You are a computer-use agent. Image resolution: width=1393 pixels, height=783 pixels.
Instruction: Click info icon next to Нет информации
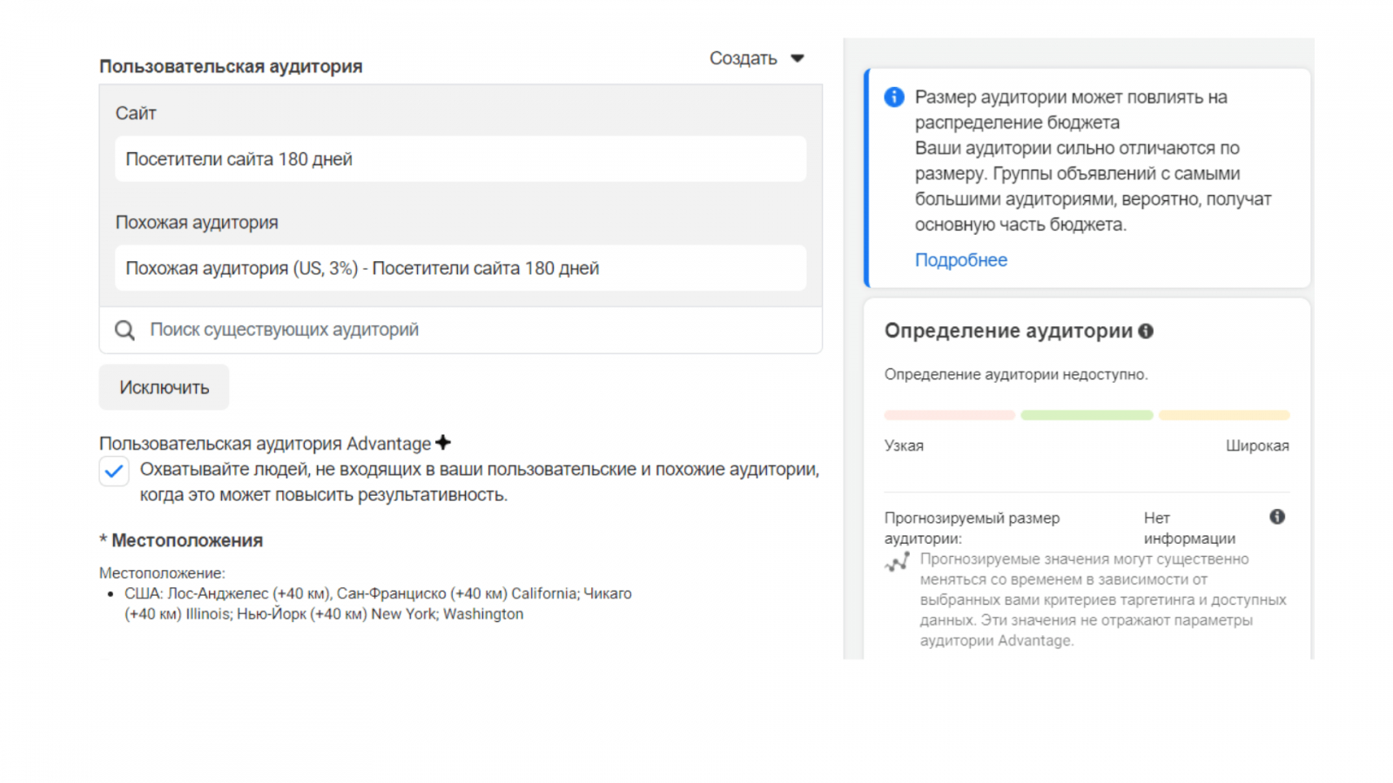(x=1277, y=517)
